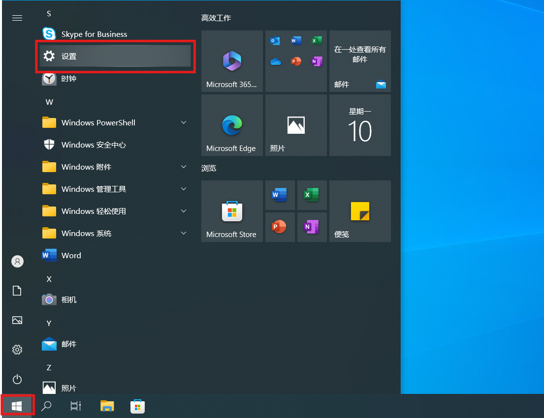544x418 pixels.
Task: Click the Power button in Start sidebar
Action: coord(17,379)
